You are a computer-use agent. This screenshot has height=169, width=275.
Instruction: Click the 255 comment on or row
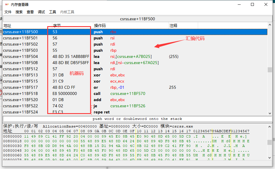(x=173, y=87)
